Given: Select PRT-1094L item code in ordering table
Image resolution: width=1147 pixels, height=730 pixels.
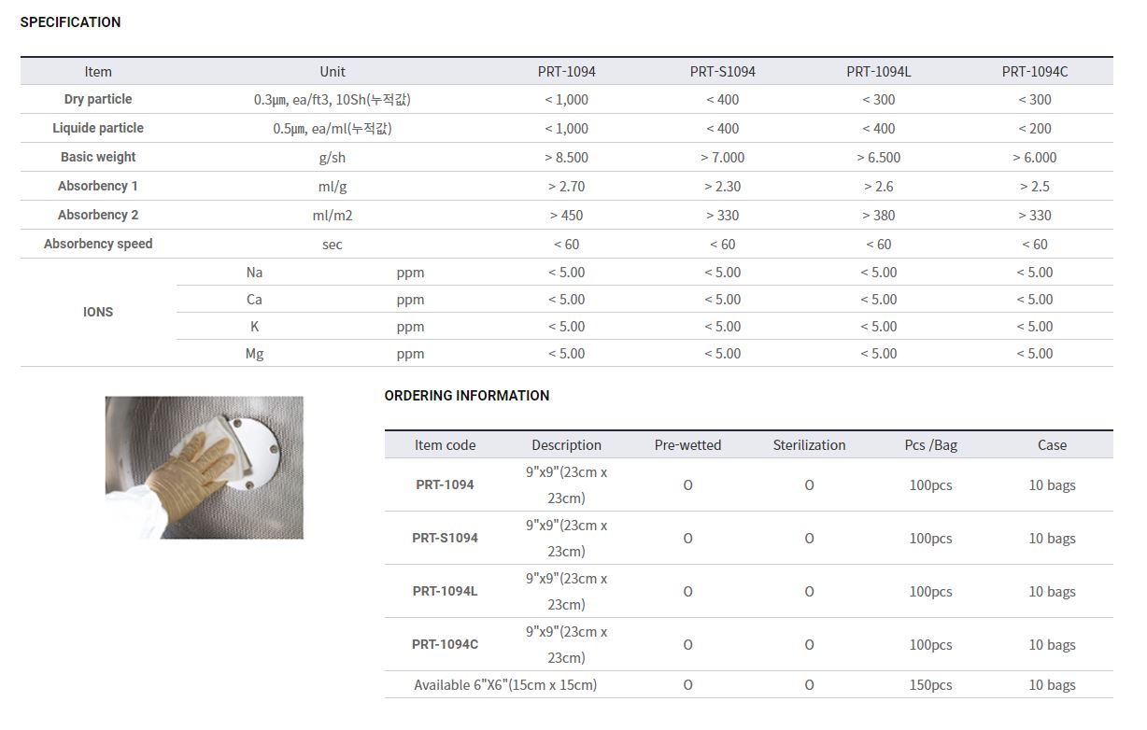Looking at the screenshot, I should tap(445, 591).
